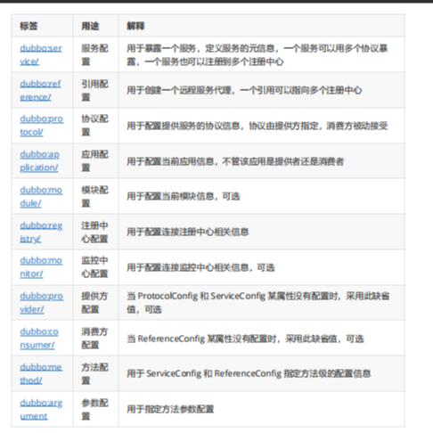Click the explanation 用于配置当前应用信息
The image size is (433, 433).
point(235,161)
